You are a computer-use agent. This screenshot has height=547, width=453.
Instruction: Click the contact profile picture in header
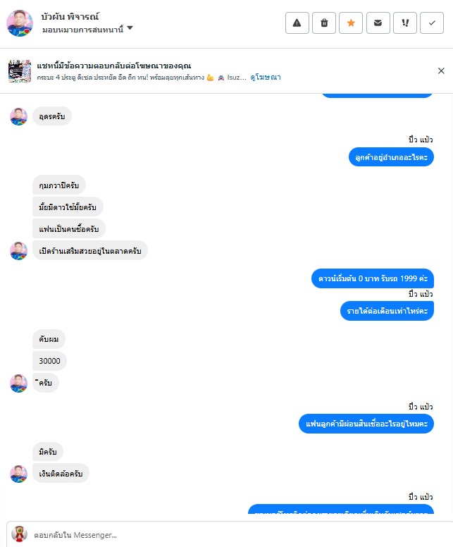20,23
